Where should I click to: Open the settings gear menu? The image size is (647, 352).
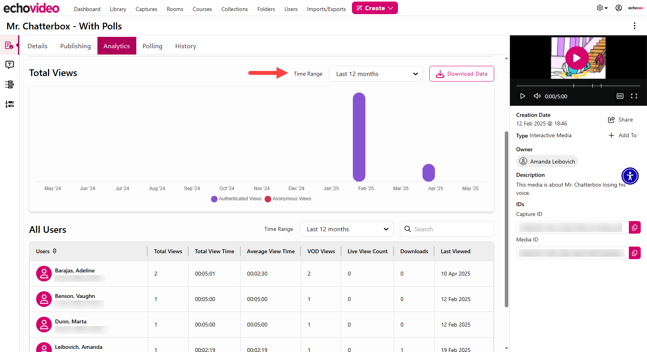(x=602, y=8)
